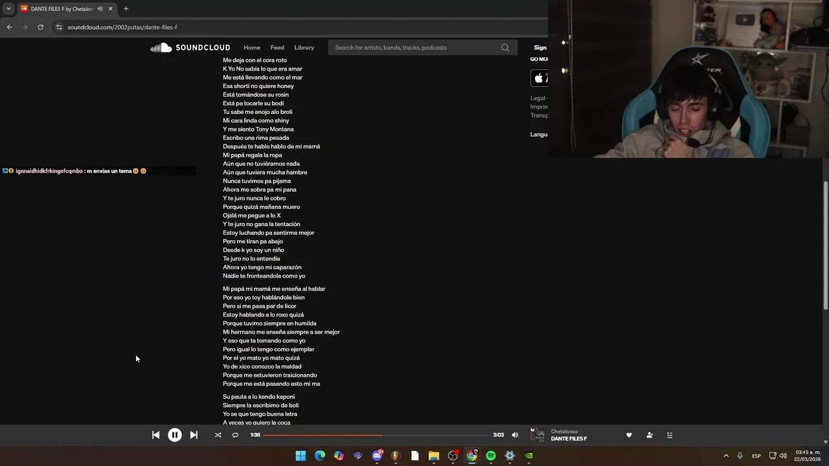Click the track progress bar

click(x=376, y=435)
